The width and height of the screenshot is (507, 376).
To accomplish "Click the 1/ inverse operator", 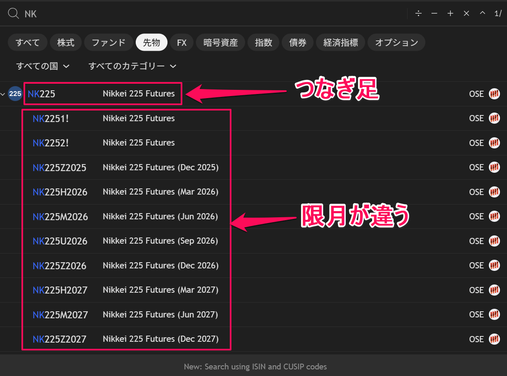I will pos(498,14).
